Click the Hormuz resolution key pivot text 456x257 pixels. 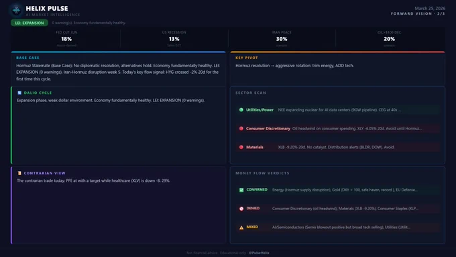(x=294, y=66)
